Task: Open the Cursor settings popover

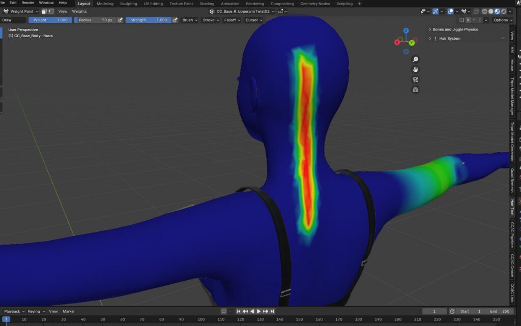Action: pyautogui.click(x=254, y=20)
